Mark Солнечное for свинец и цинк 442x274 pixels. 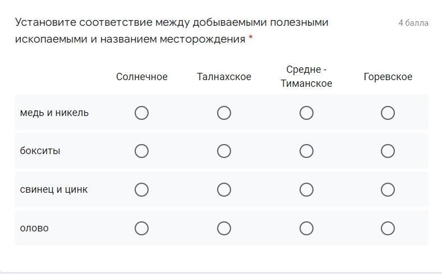[141, 190]
